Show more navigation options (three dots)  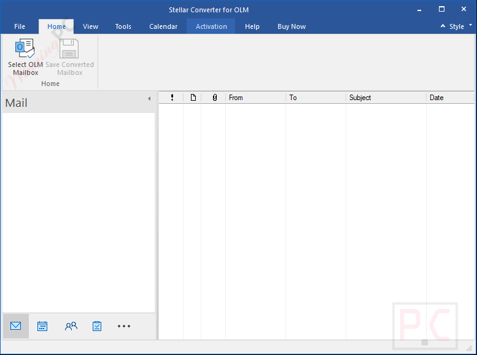(x=124, y=326)
